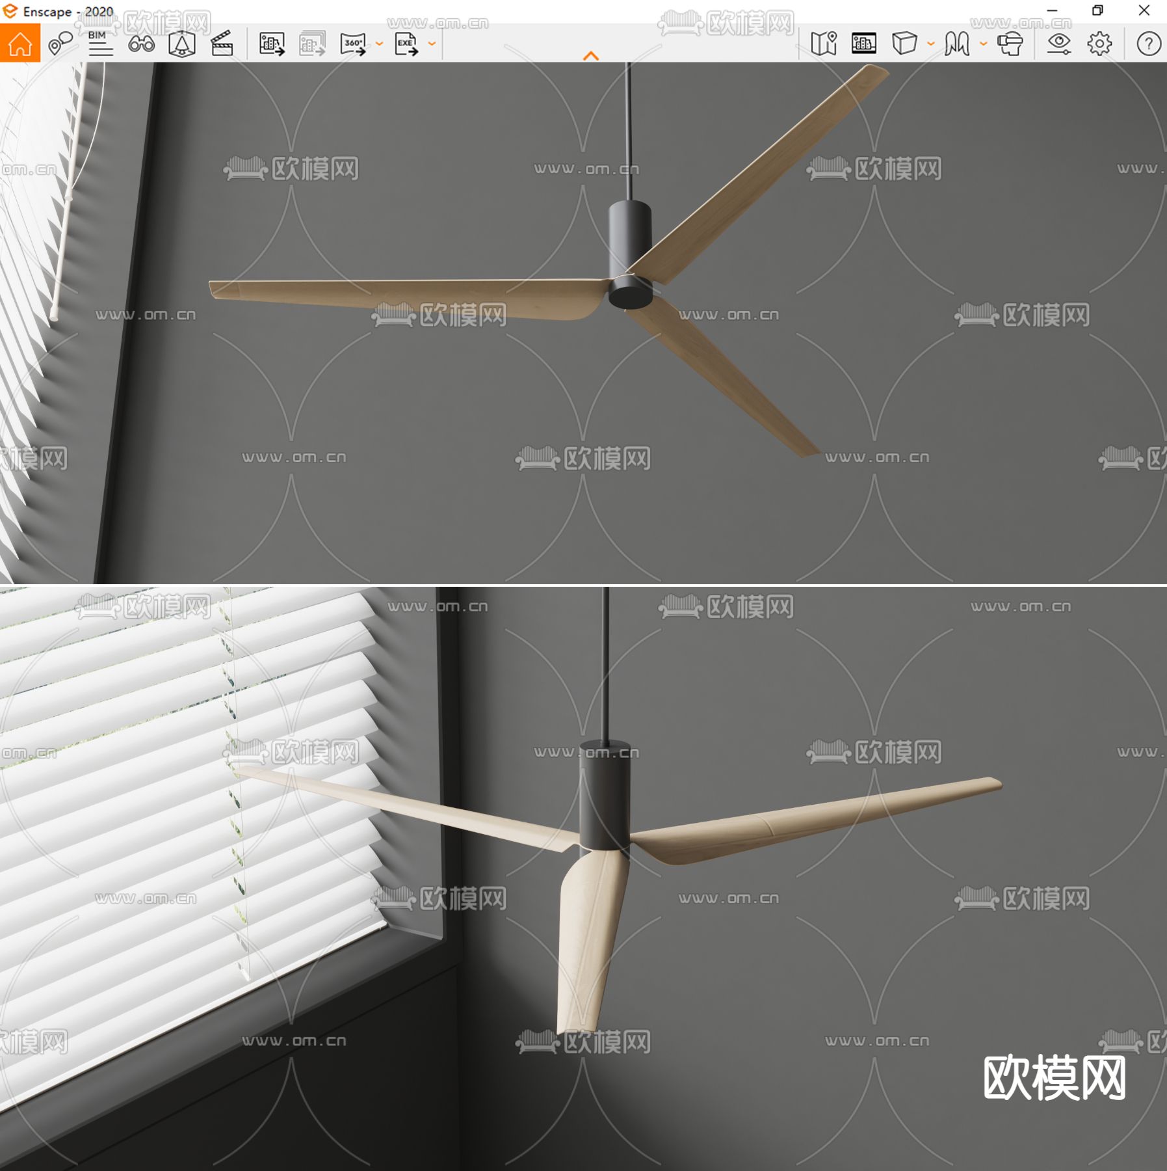Click the 'Enscape - 2020' window title
Screen dimensions: 1167x1171
[68, 12]
